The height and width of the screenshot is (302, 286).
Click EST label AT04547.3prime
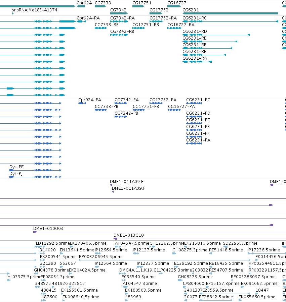tap(139, 283)
